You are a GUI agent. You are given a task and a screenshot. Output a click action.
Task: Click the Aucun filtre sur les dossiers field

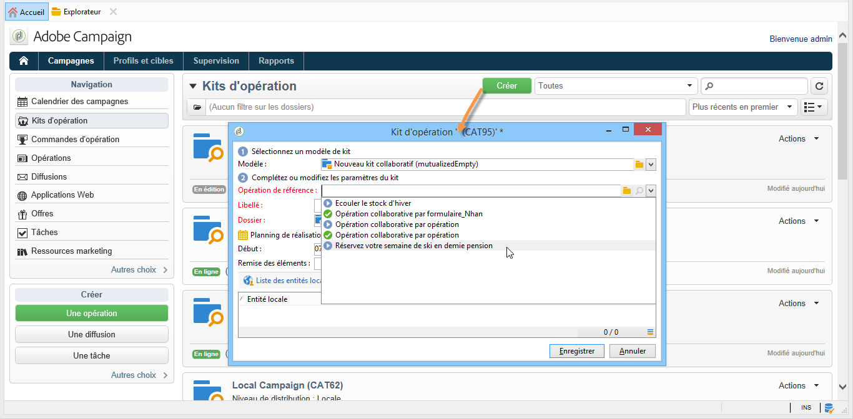pos(446,107)
